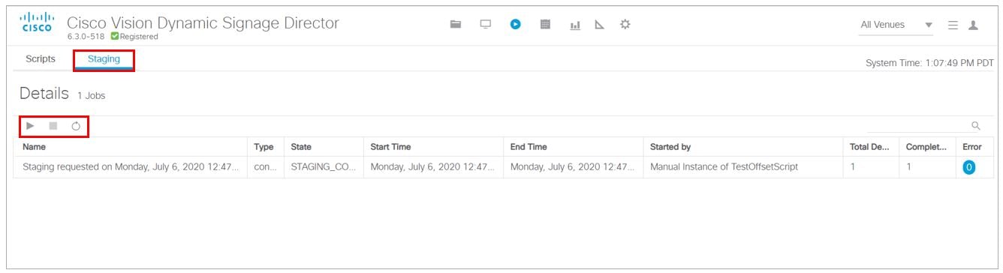Image resolution: width=1003 pixels, height=273 pixels.
Task: Switch to the Scripts tab
Action: [41, 59]
